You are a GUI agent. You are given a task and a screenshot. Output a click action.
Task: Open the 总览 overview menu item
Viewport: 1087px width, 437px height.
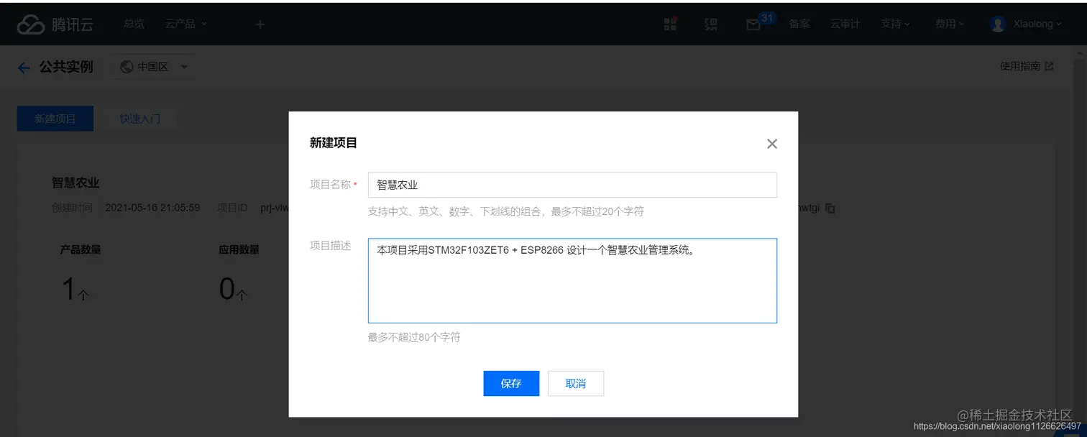[134, 24]
